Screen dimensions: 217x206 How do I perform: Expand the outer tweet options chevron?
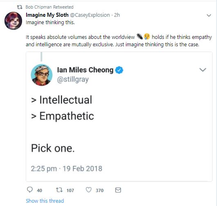coord(209,15)
